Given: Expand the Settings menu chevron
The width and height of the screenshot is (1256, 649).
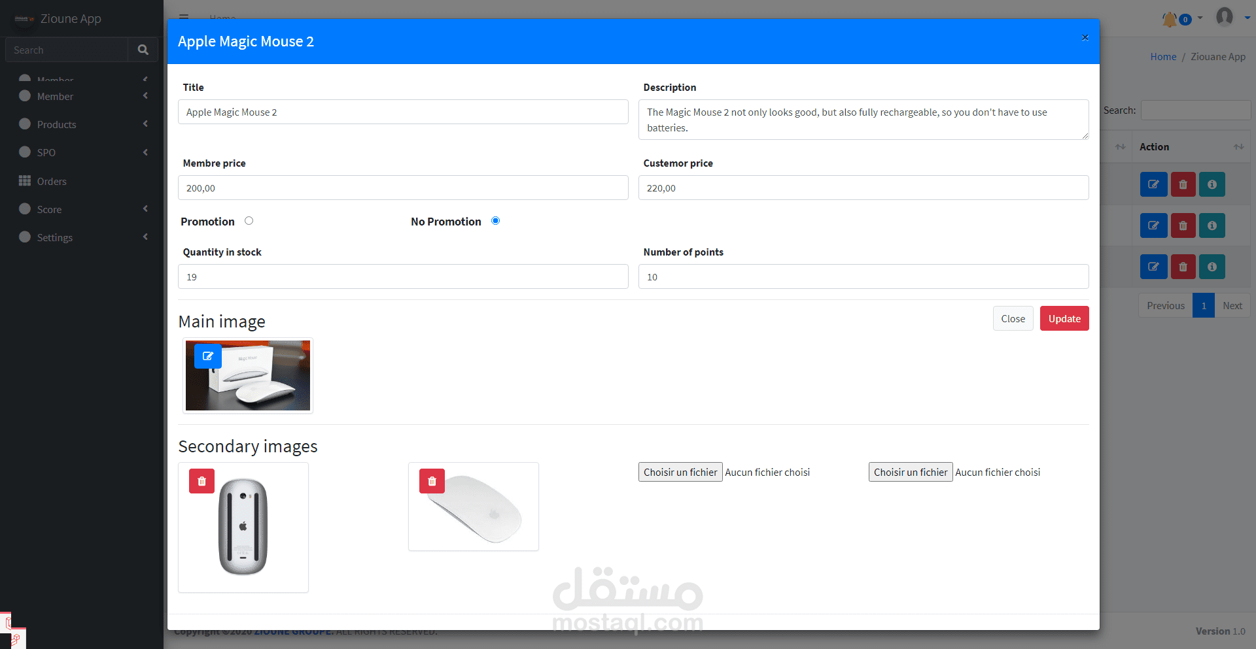Looking at the screenshot, I should coord(145,237).
